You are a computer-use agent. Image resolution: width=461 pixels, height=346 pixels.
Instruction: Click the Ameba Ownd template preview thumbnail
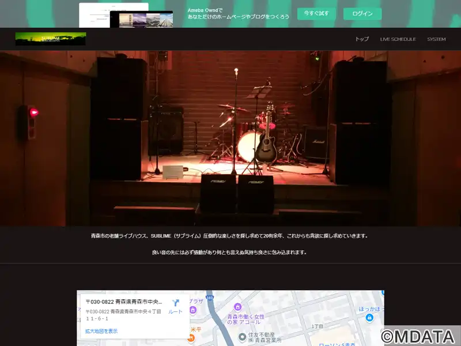(126, 16)
